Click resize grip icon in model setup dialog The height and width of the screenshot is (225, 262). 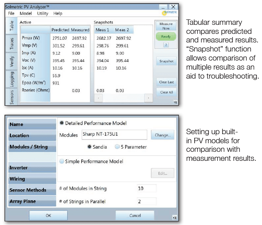(x=174, y=218)
